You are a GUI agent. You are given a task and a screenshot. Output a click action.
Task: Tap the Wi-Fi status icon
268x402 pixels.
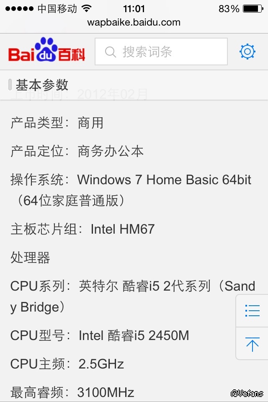point(87,8)
